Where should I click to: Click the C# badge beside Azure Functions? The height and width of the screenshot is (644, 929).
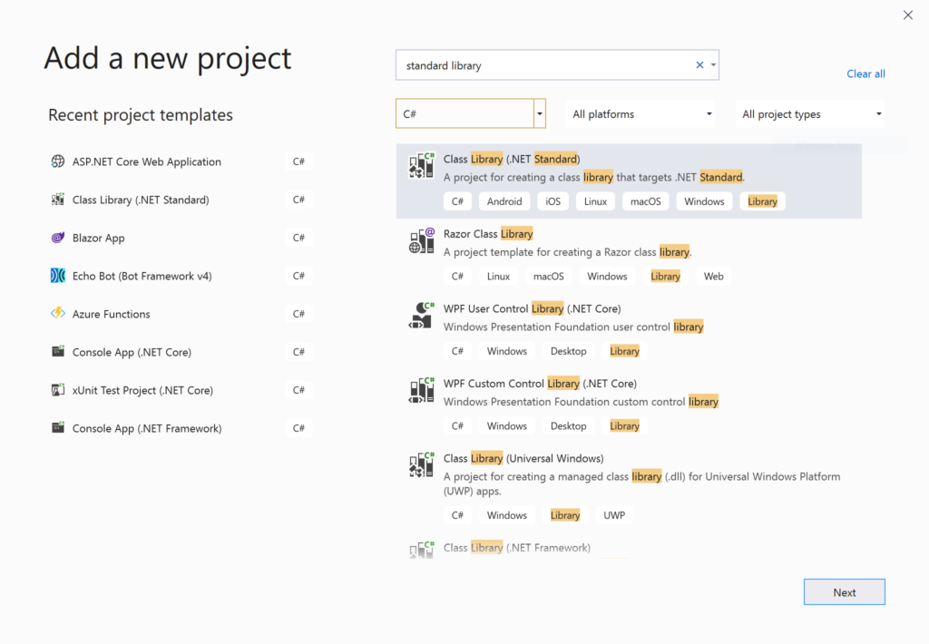click(298, 314)
